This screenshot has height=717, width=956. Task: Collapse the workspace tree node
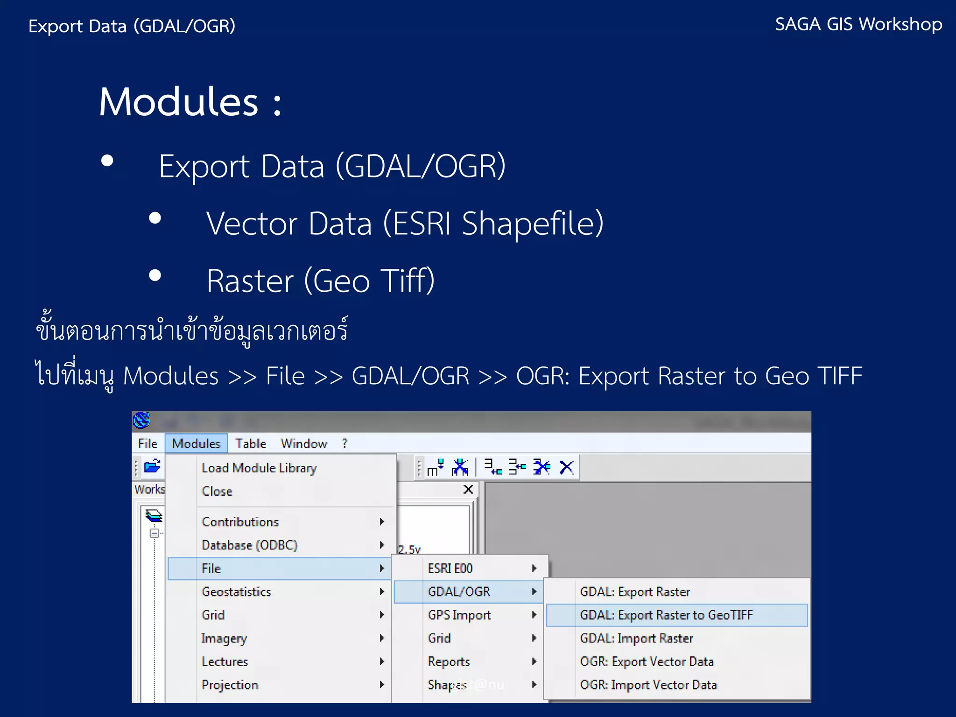coord(154,533)
